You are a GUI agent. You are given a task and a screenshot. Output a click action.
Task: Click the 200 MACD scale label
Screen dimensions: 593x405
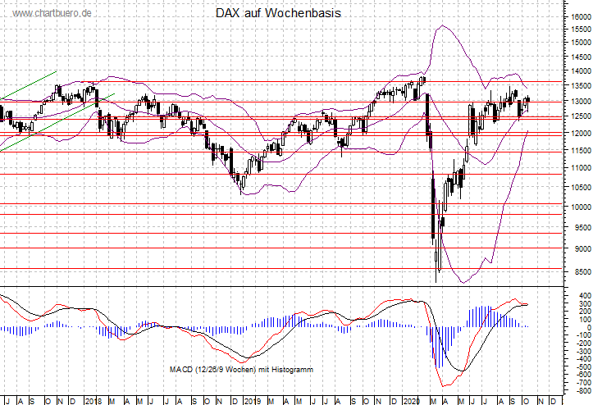click(x=585, y=312)
